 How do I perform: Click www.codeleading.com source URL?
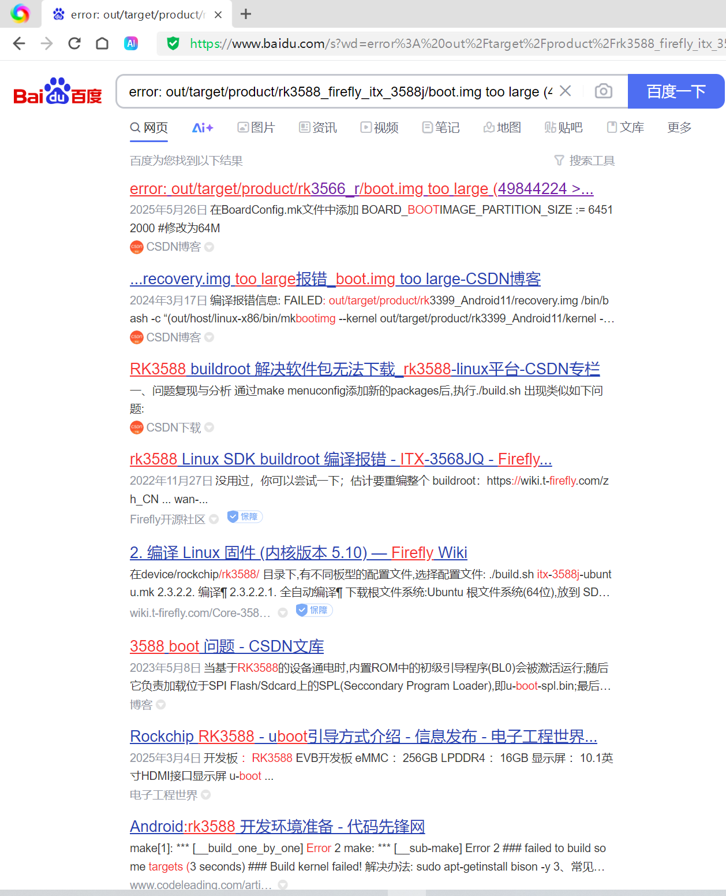click(x=200, y=884)
